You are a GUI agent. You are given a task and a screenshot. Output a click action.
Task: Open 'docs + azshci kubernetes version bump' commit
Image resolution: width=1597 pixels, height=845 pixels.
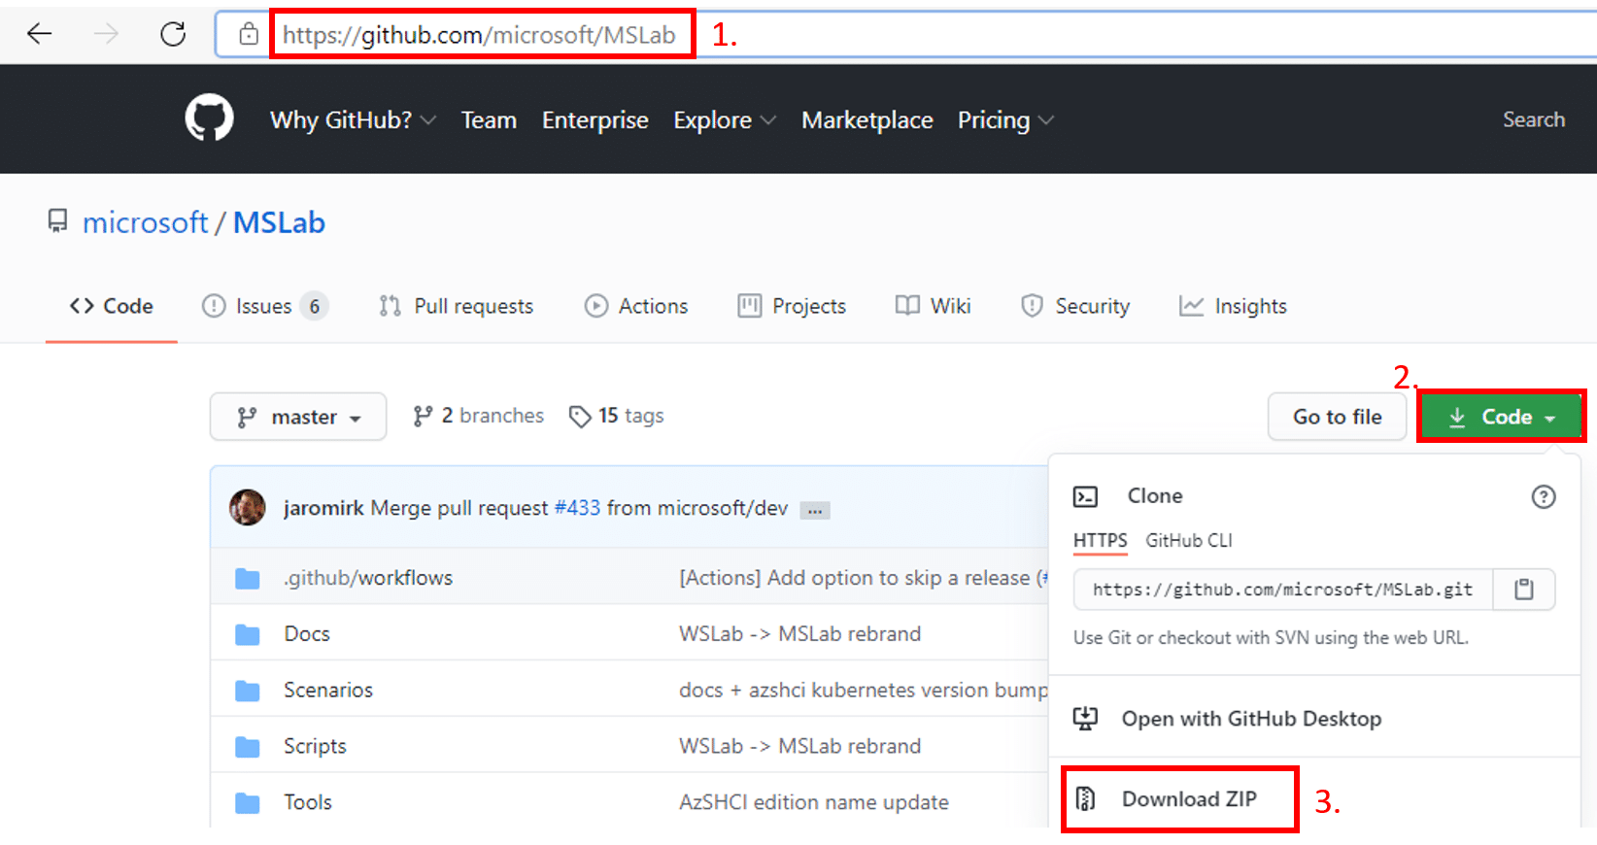point(864,691)
